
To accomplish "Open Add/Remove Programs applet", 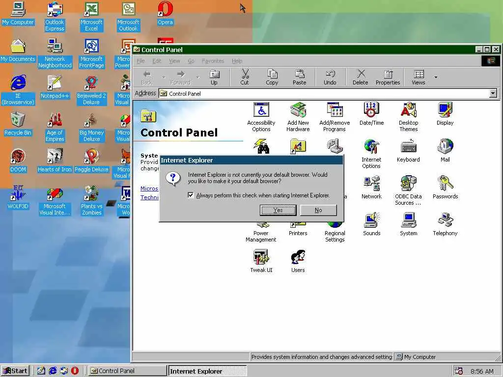I will click(335, 117).
